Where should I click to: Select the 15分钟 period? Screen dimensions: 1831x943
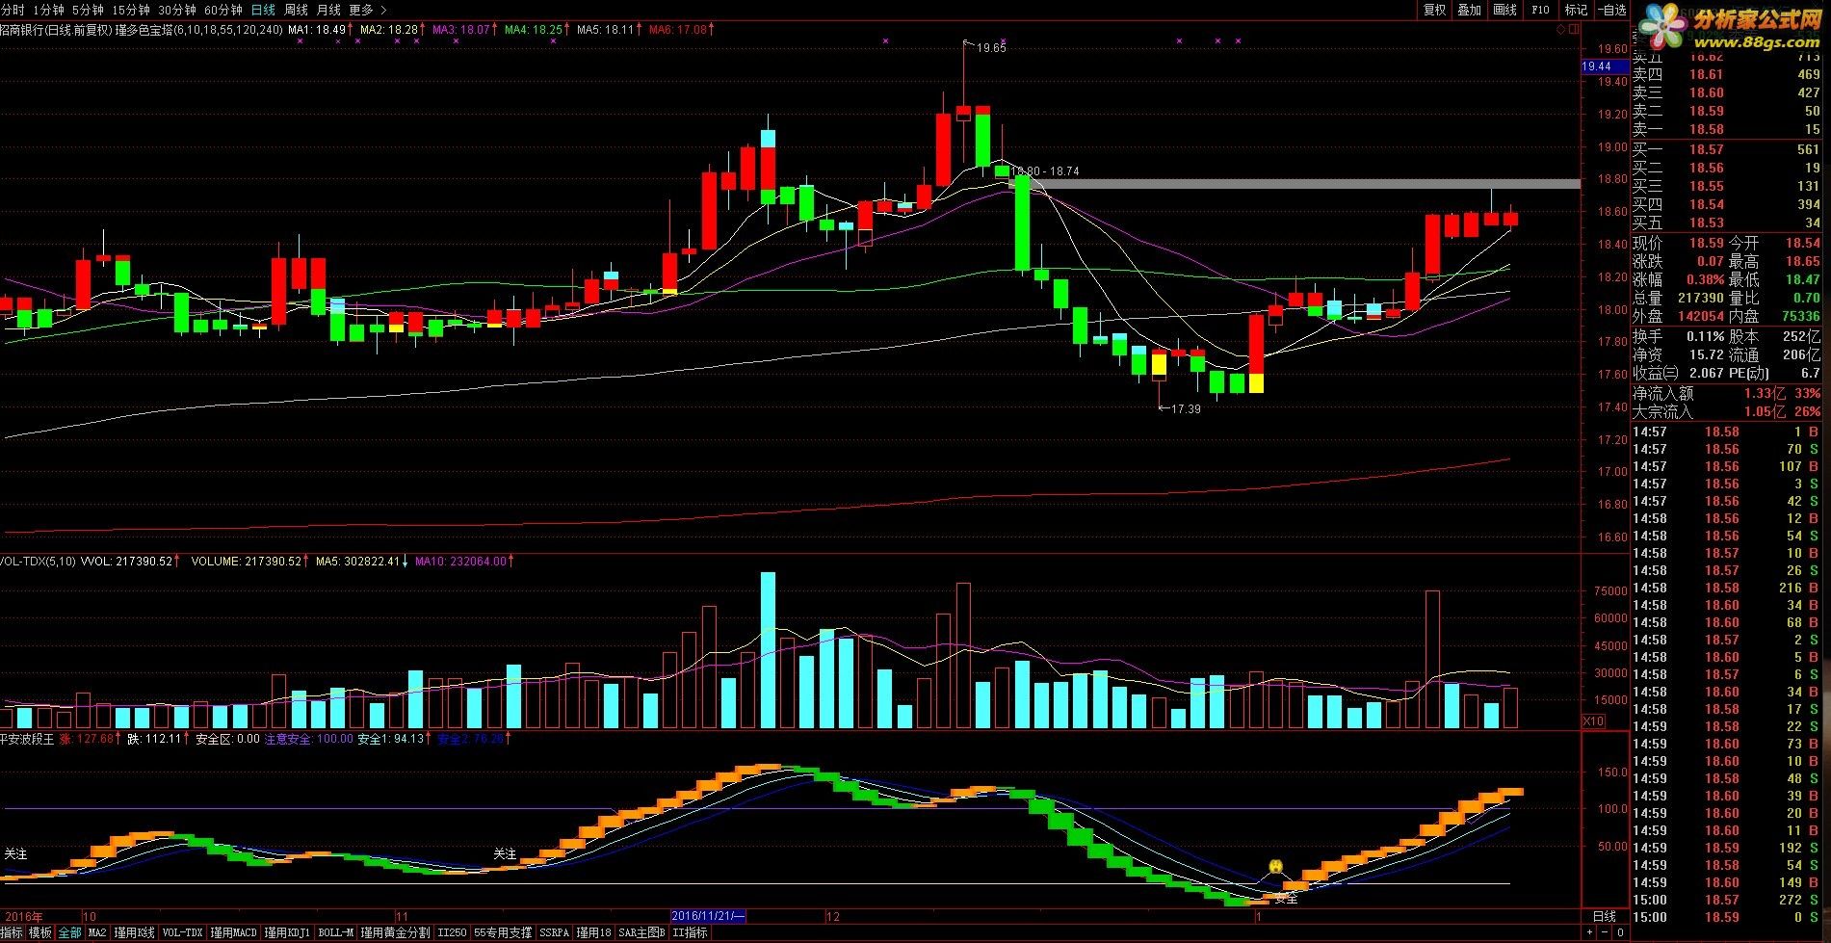131,10
